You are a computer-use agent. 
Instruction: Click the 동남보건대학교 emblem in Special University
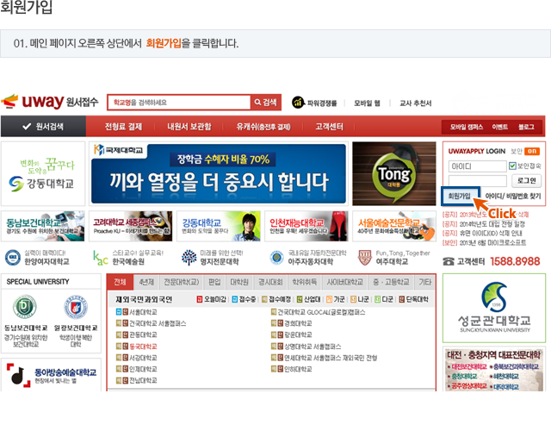coord(25,307)
